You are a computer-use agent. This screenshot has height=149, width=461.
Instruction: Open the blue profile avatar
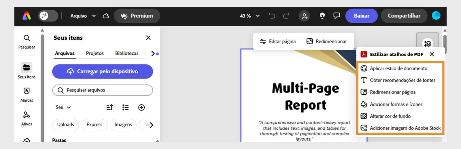point(436,16)
